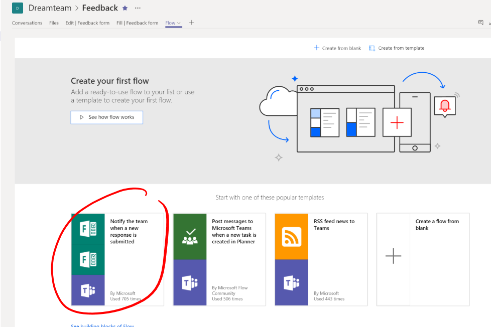Click the orange RSS feed icon
The width and height of the screenshot is (491, 327).
291,236
